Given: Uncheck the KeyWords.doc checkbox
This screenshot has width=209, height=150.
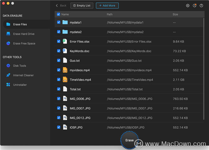Looking at the screenshot, I should point(59,51).
